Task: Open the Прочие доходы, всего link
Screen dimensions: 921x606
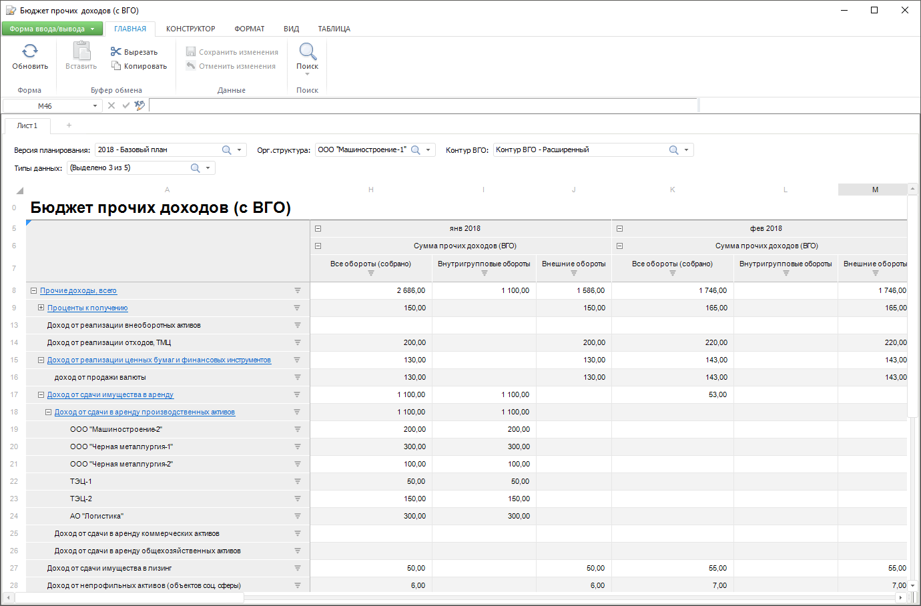Action: (x=78, y=290)
